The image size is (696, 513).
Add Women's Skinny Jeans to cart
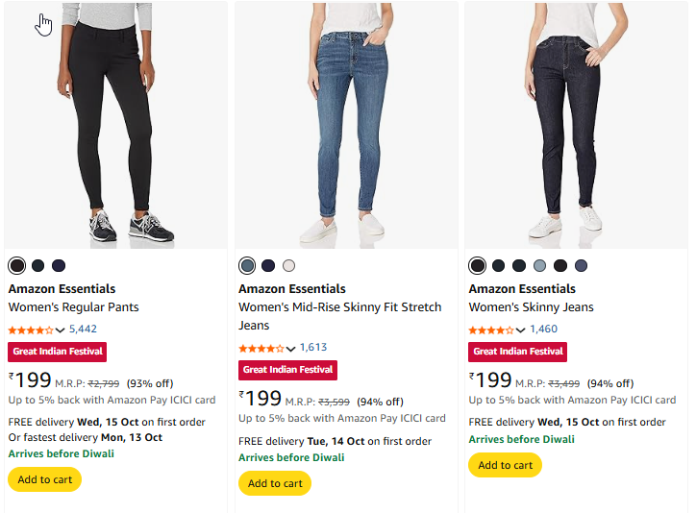pyautogui.click(x=505, y=465)
